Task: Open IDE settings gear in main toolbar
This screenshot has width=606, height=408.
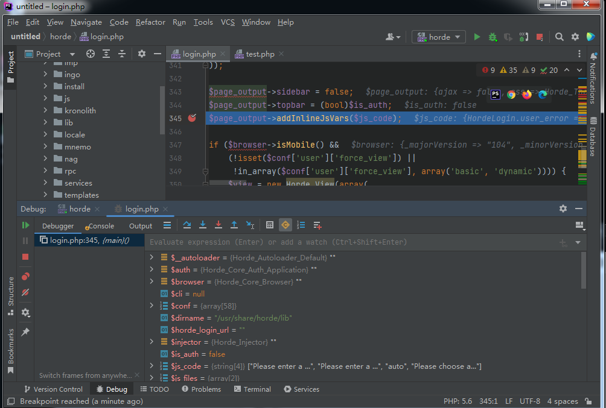Action: click(575, 37)
